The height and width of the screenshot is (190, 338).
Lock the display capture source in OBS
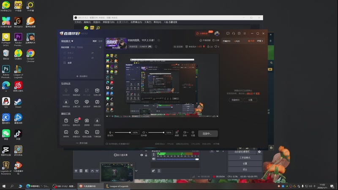coord(146,155)
